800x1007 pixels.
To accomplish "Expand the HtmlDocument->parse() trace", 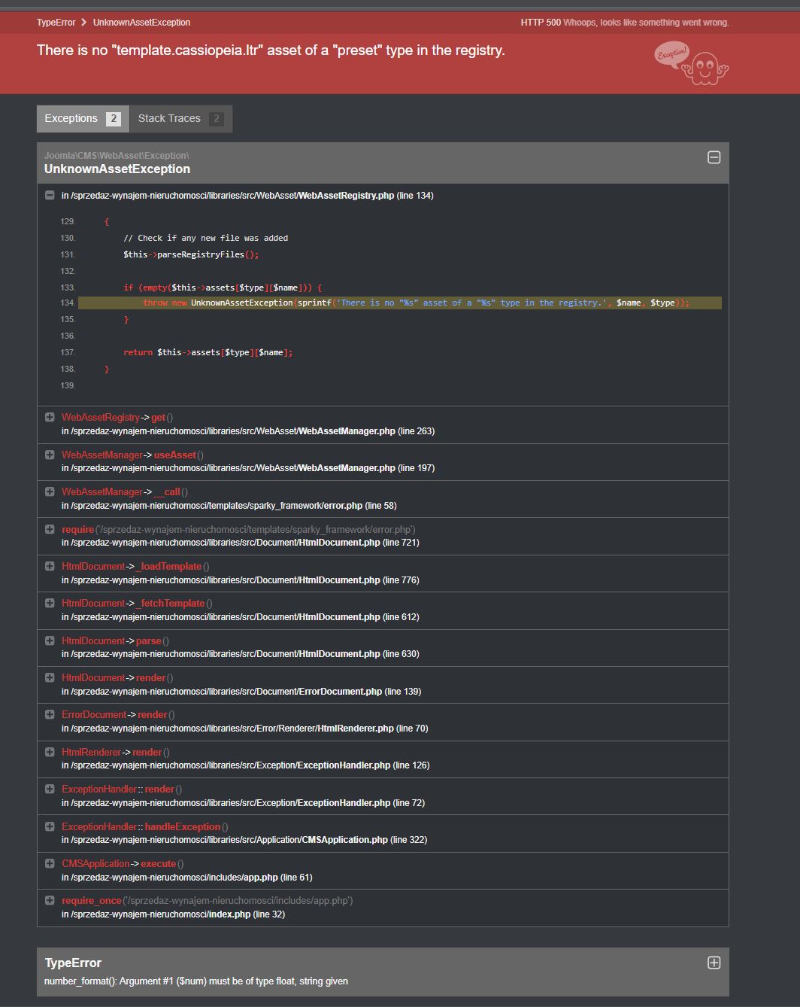I will 50,640.
